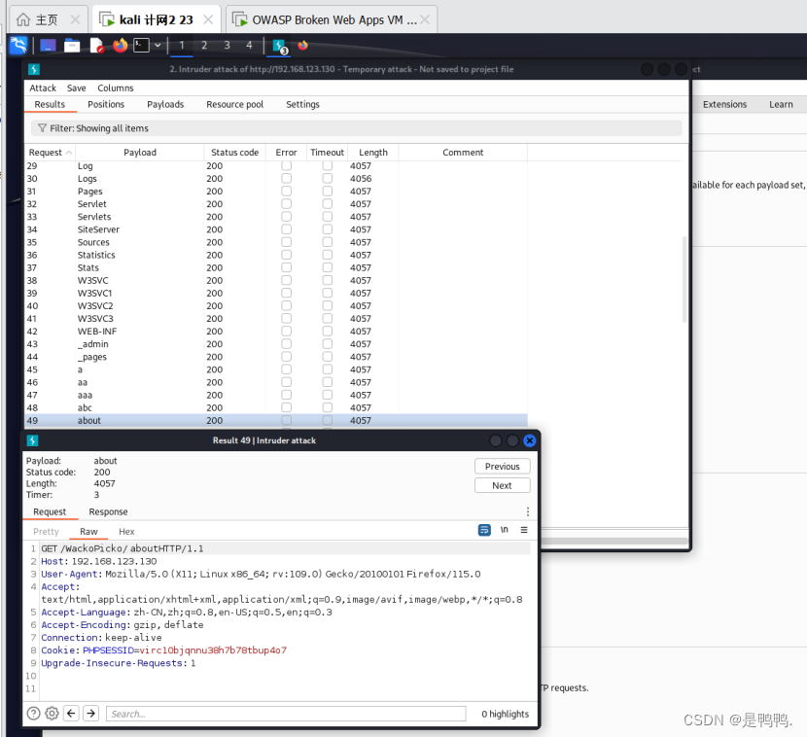Viewport: 807px width, 737px height.
Task: Switch to workspace 1
Action: pos(181,46)
